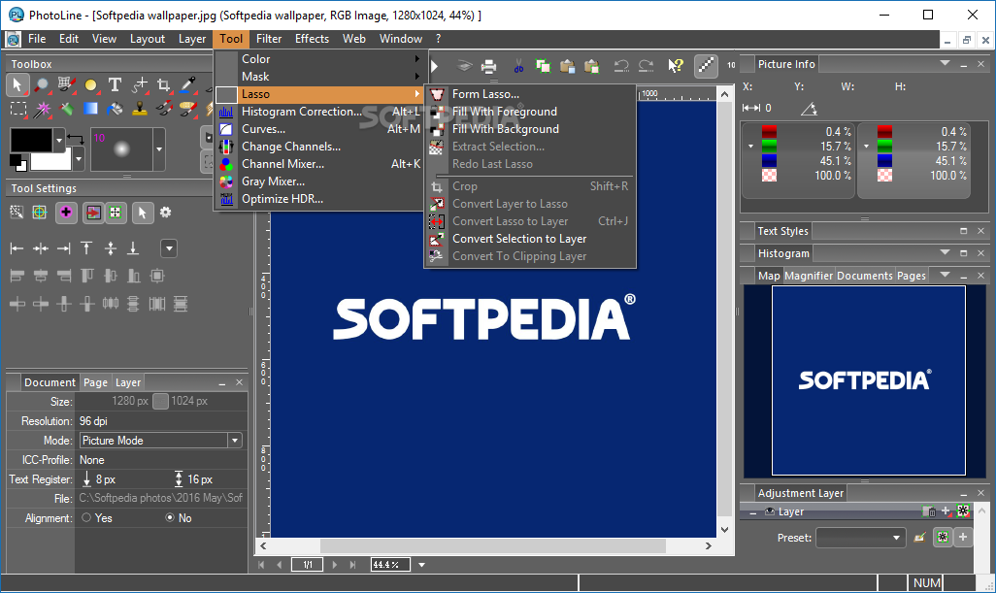Image resolution: width=996 pixels, height=593 pixels.
Task: Toggle the red arrow layer-move button
Action: click(93, 213)
